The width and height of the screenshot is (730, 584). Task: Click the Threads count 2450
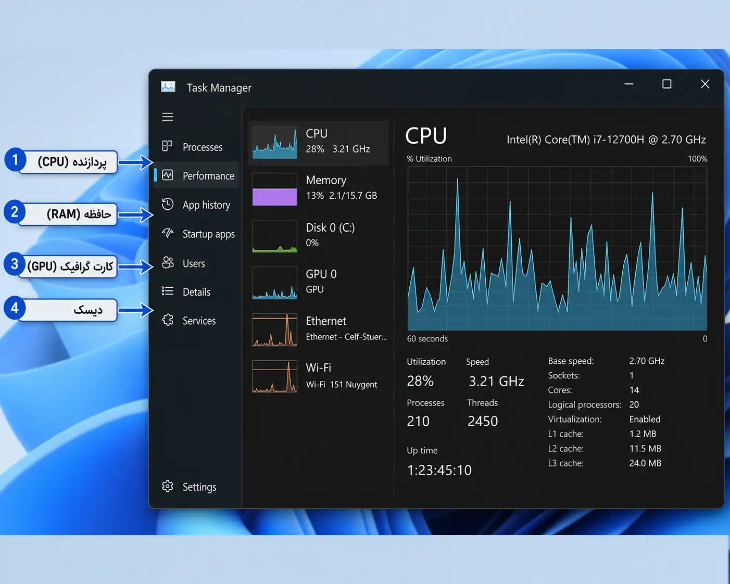(483, 421)
